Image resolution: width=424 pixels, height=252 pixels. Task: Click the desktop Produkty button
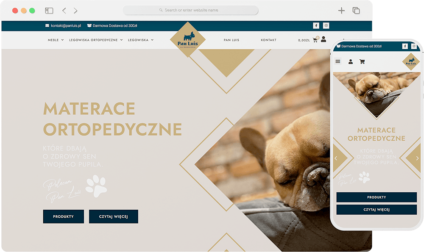[64, 216]
